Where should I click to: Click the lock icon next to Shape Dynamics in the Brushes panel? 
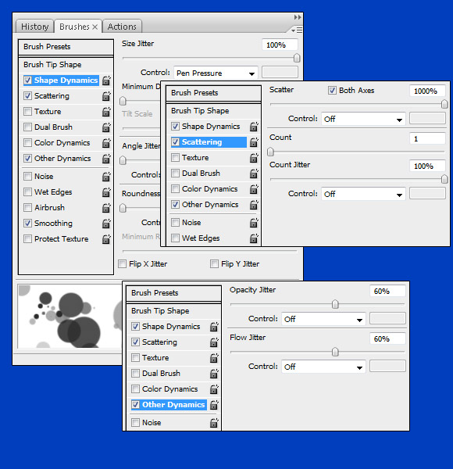[x=106, y=81]
